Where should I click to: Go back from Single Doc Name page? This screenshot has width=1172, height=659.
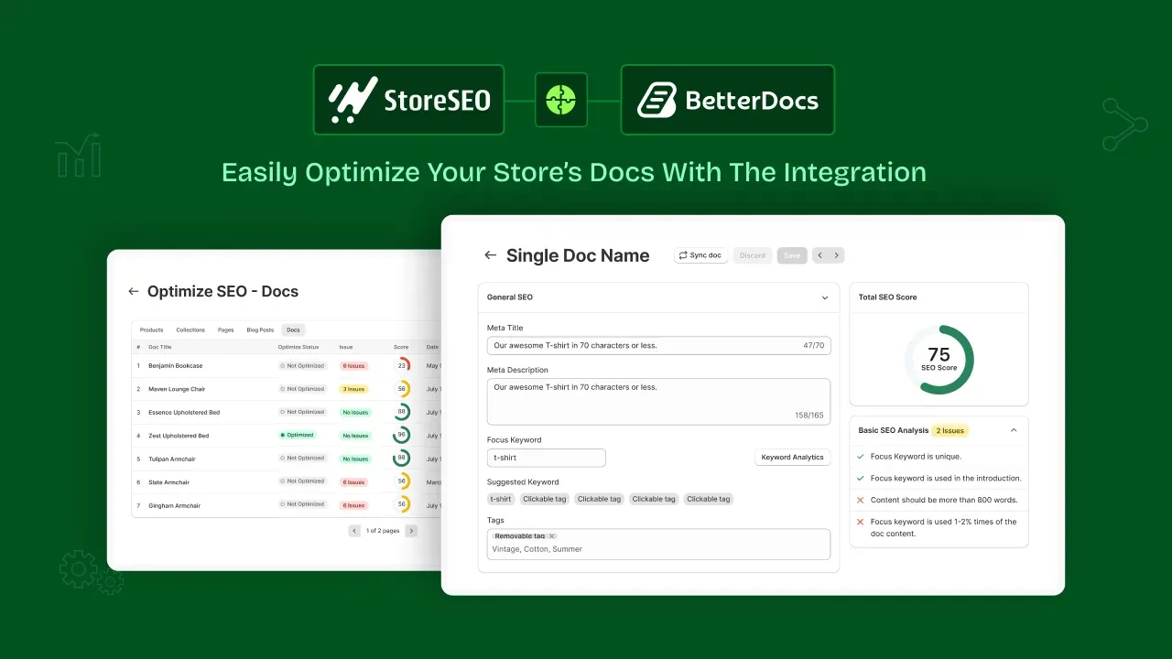[x=491, y=255]
